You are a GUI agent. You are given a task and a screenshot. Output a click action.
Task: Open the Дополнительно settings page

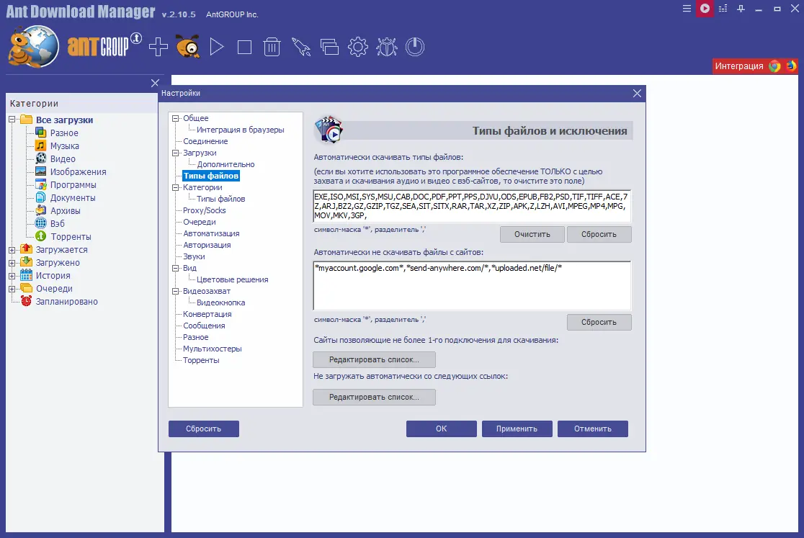(225, 164)
